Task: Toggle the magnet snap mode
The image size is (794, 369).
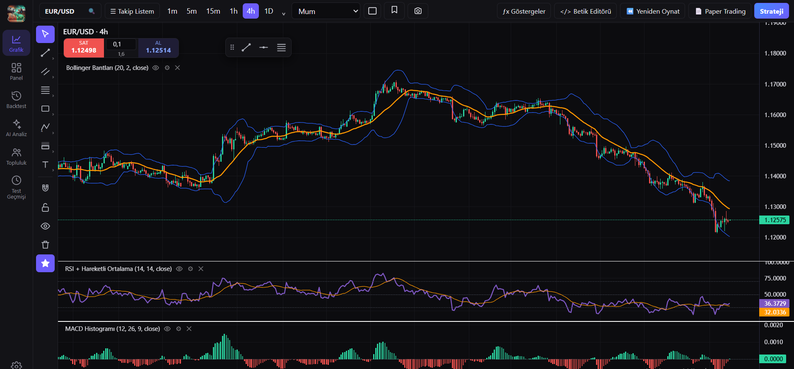Action: [x=45, y=188]
